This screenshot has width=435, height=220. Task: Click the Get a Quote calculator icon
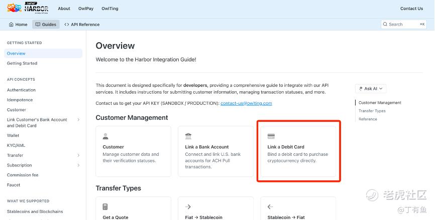(105, 206)
